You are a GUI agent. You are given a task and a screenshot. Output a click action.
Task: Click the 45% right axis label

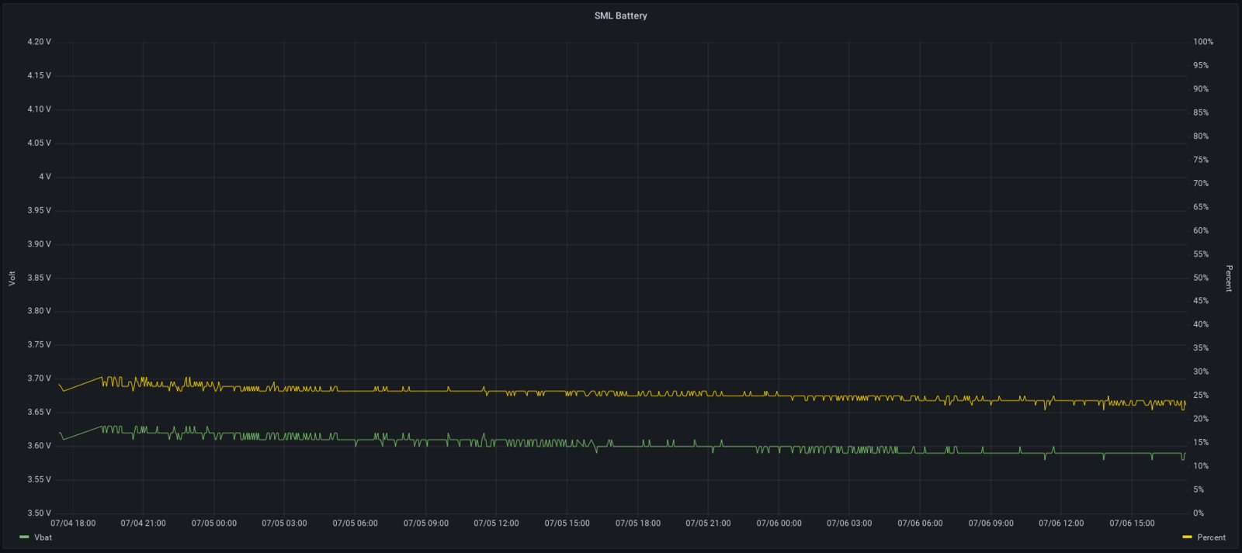coord(1201,301)
